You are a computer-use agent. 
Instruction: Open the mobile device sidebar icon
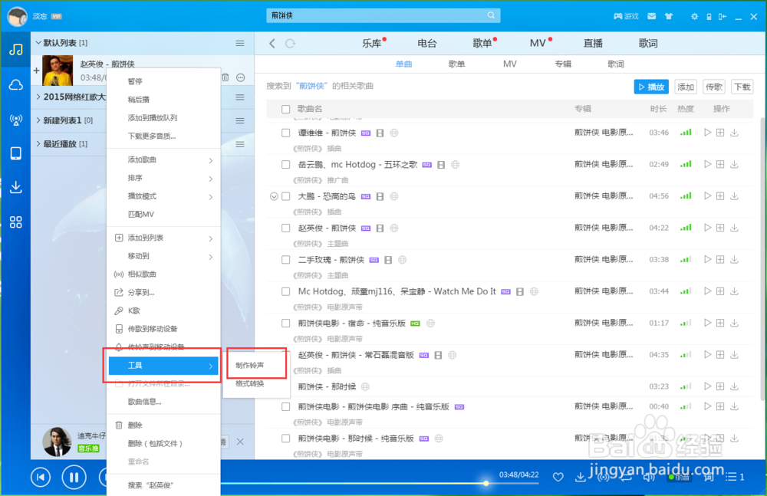click(x=15, y=153)
